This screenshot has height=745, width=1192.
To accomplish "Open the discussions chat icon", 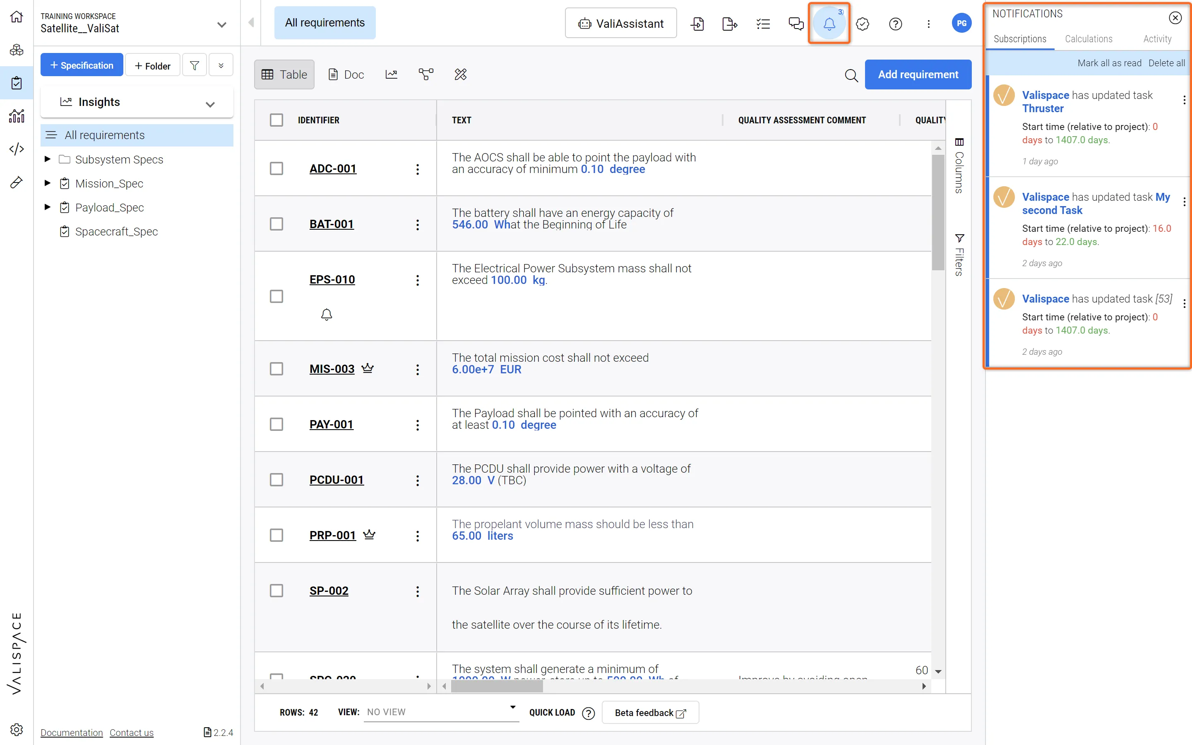I will [795, 23].
